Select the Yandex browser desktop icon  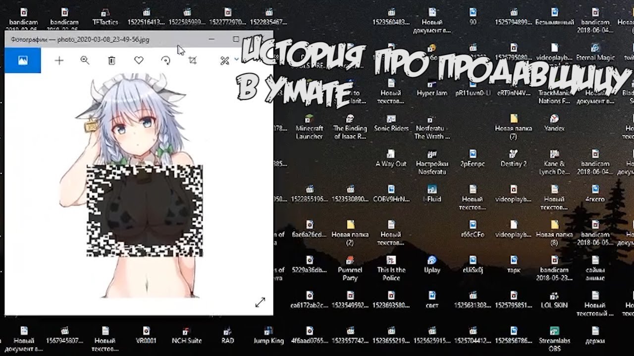click(x=554, y=123)
